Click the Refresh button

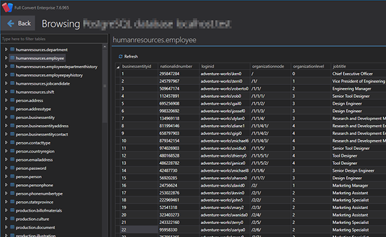click(128, 57)
